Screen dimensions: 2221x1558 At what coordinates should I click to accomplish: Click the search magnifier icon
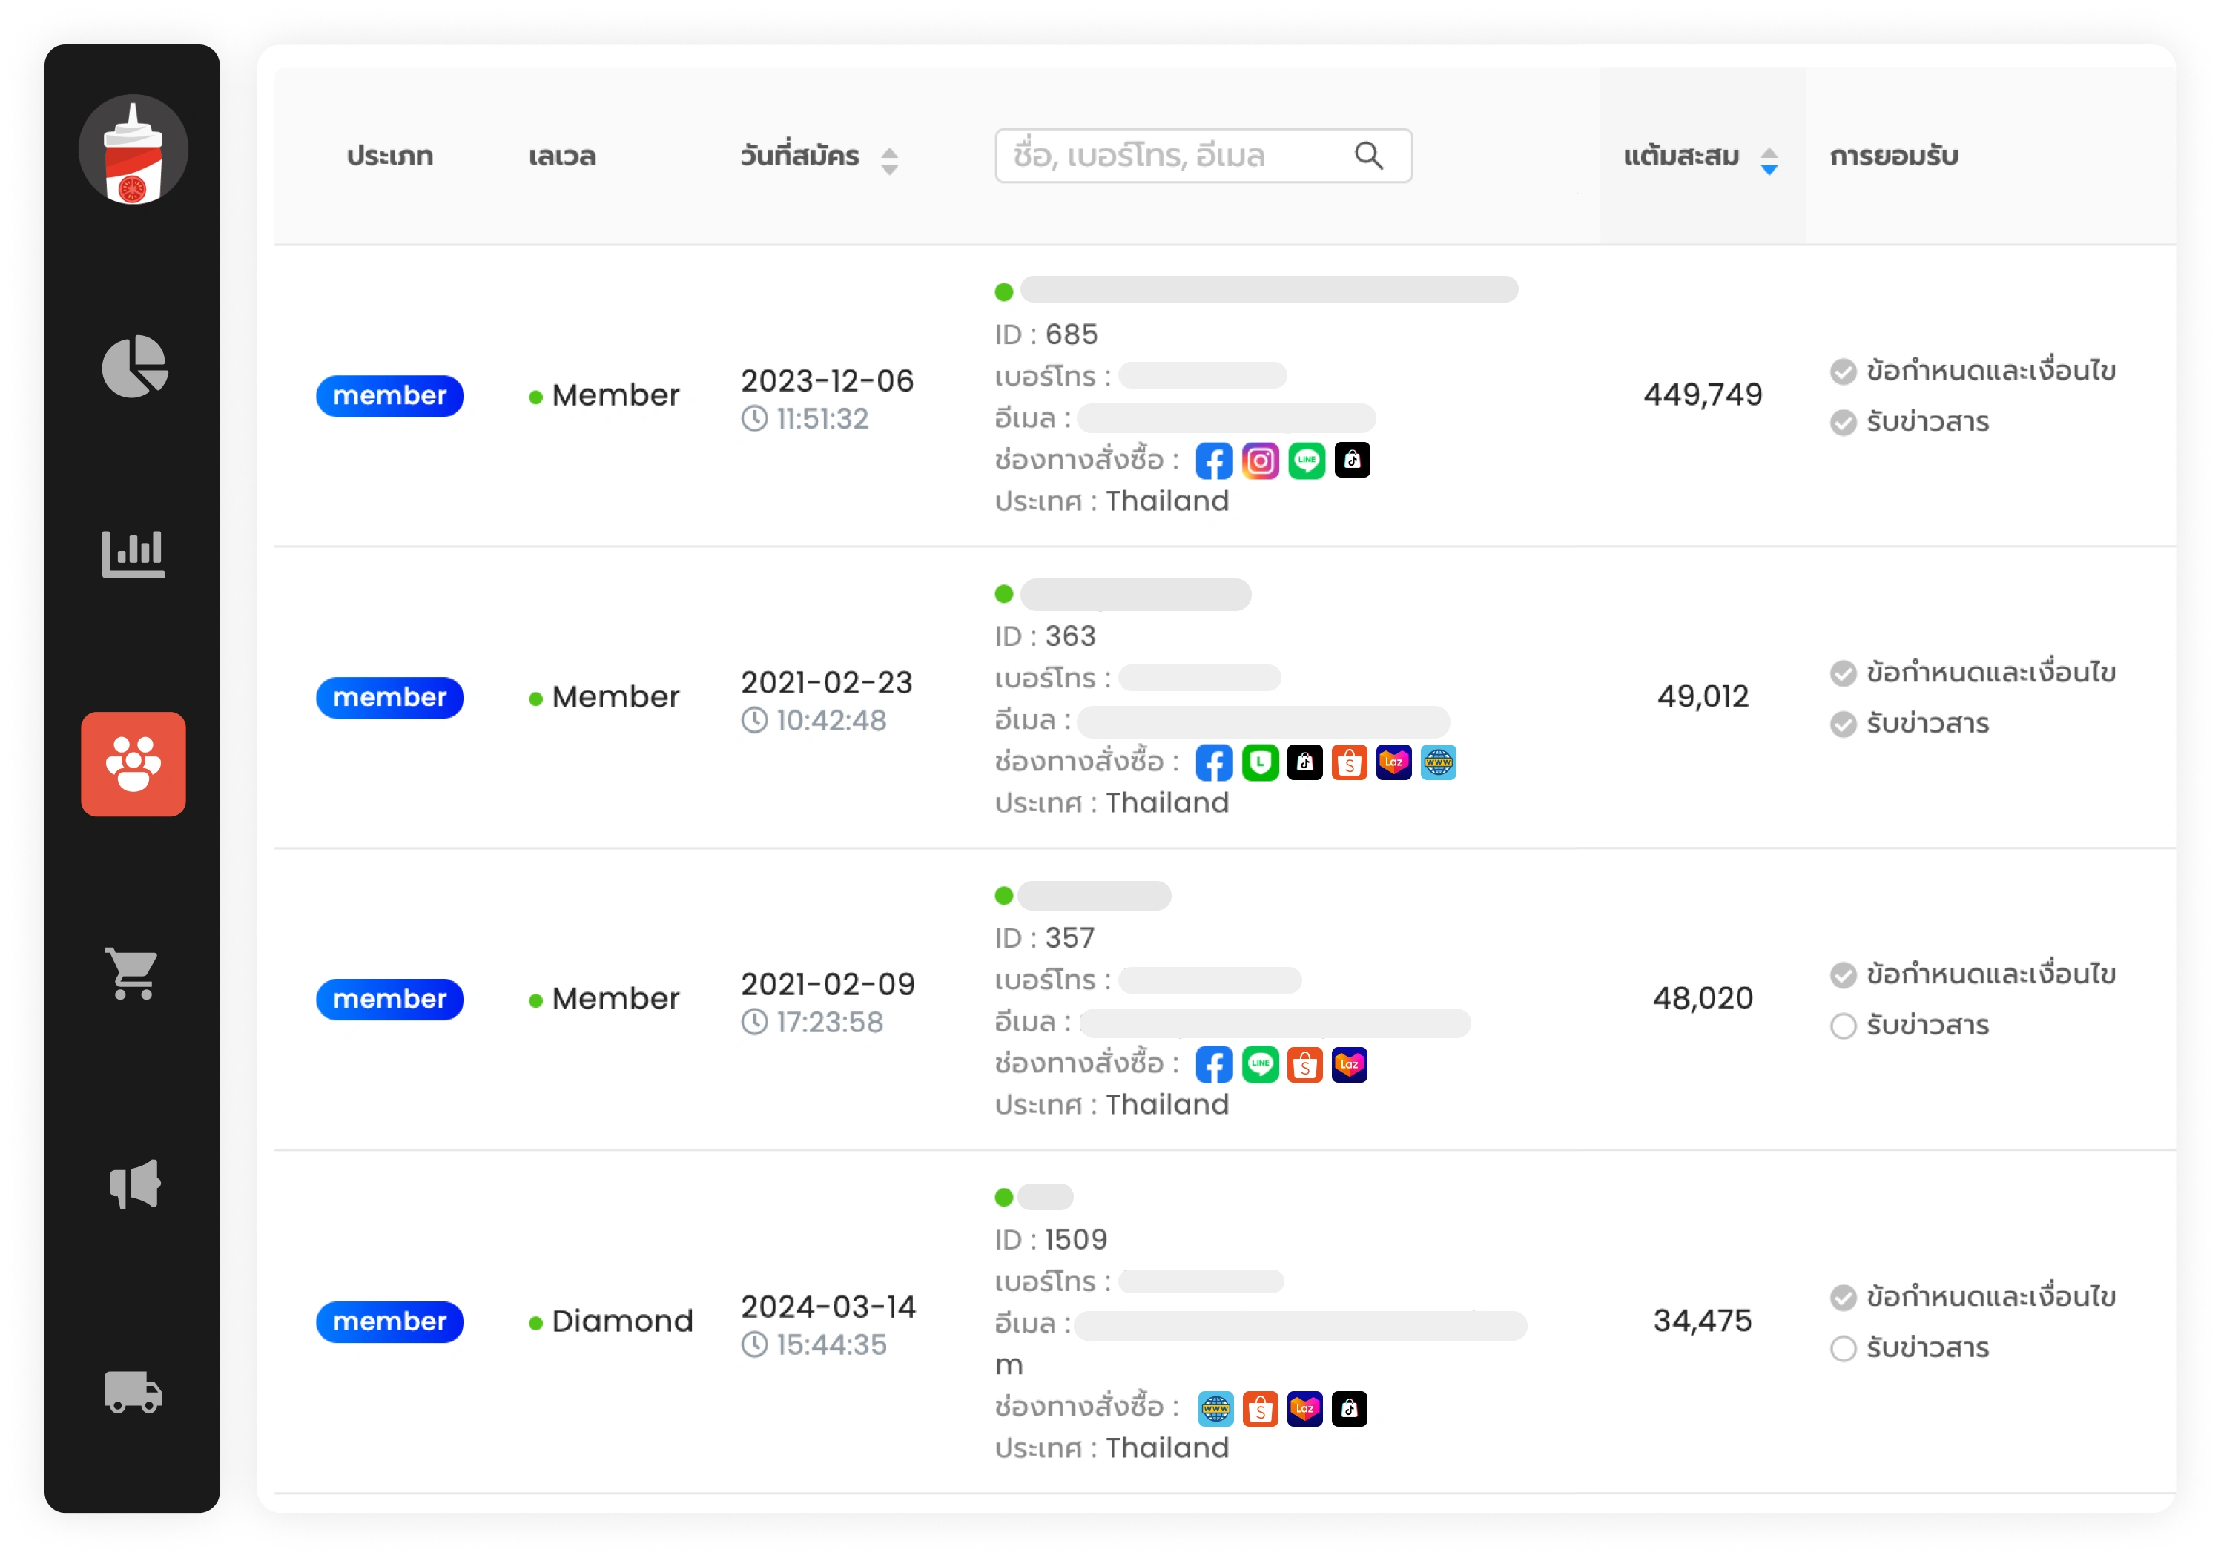pyautogui.click(x=1369, y=156)
